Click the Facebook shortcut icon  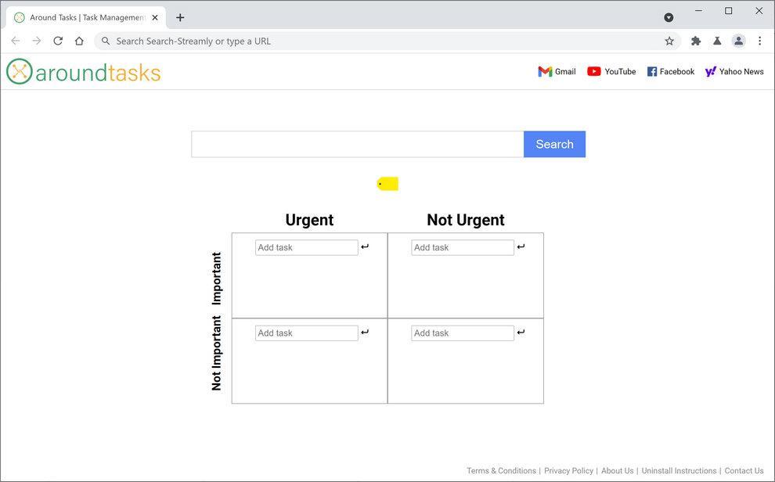point(670,71)
